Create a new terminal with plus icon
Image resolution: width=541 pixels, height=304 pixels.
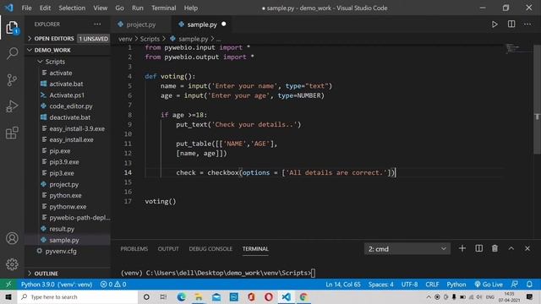462,248
